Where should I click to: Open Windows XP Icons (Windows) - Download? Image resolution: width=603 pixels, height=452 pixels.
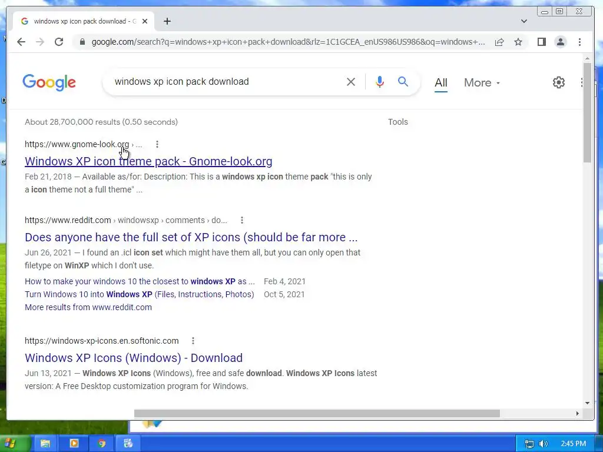pos(134,358)
